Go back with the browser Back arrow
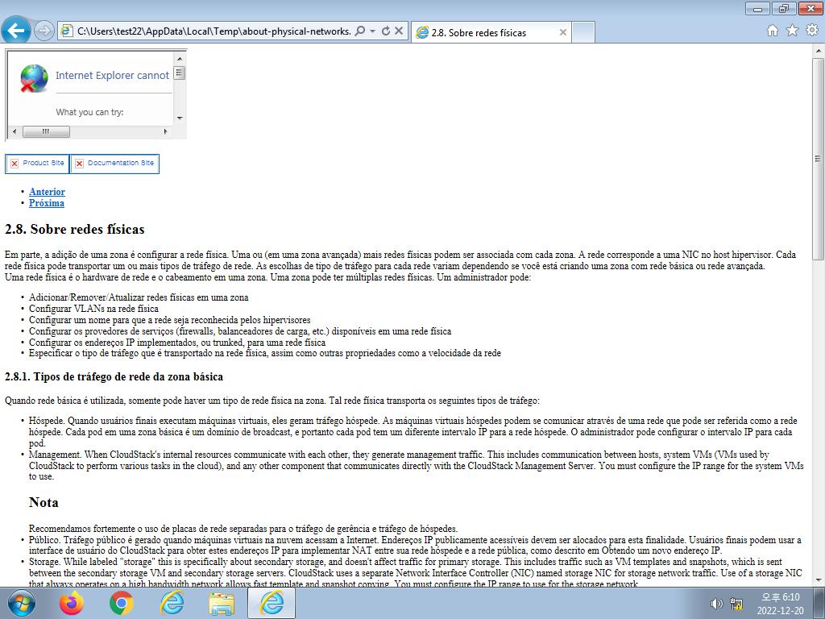The image size is (825, 619). point(16,31)
